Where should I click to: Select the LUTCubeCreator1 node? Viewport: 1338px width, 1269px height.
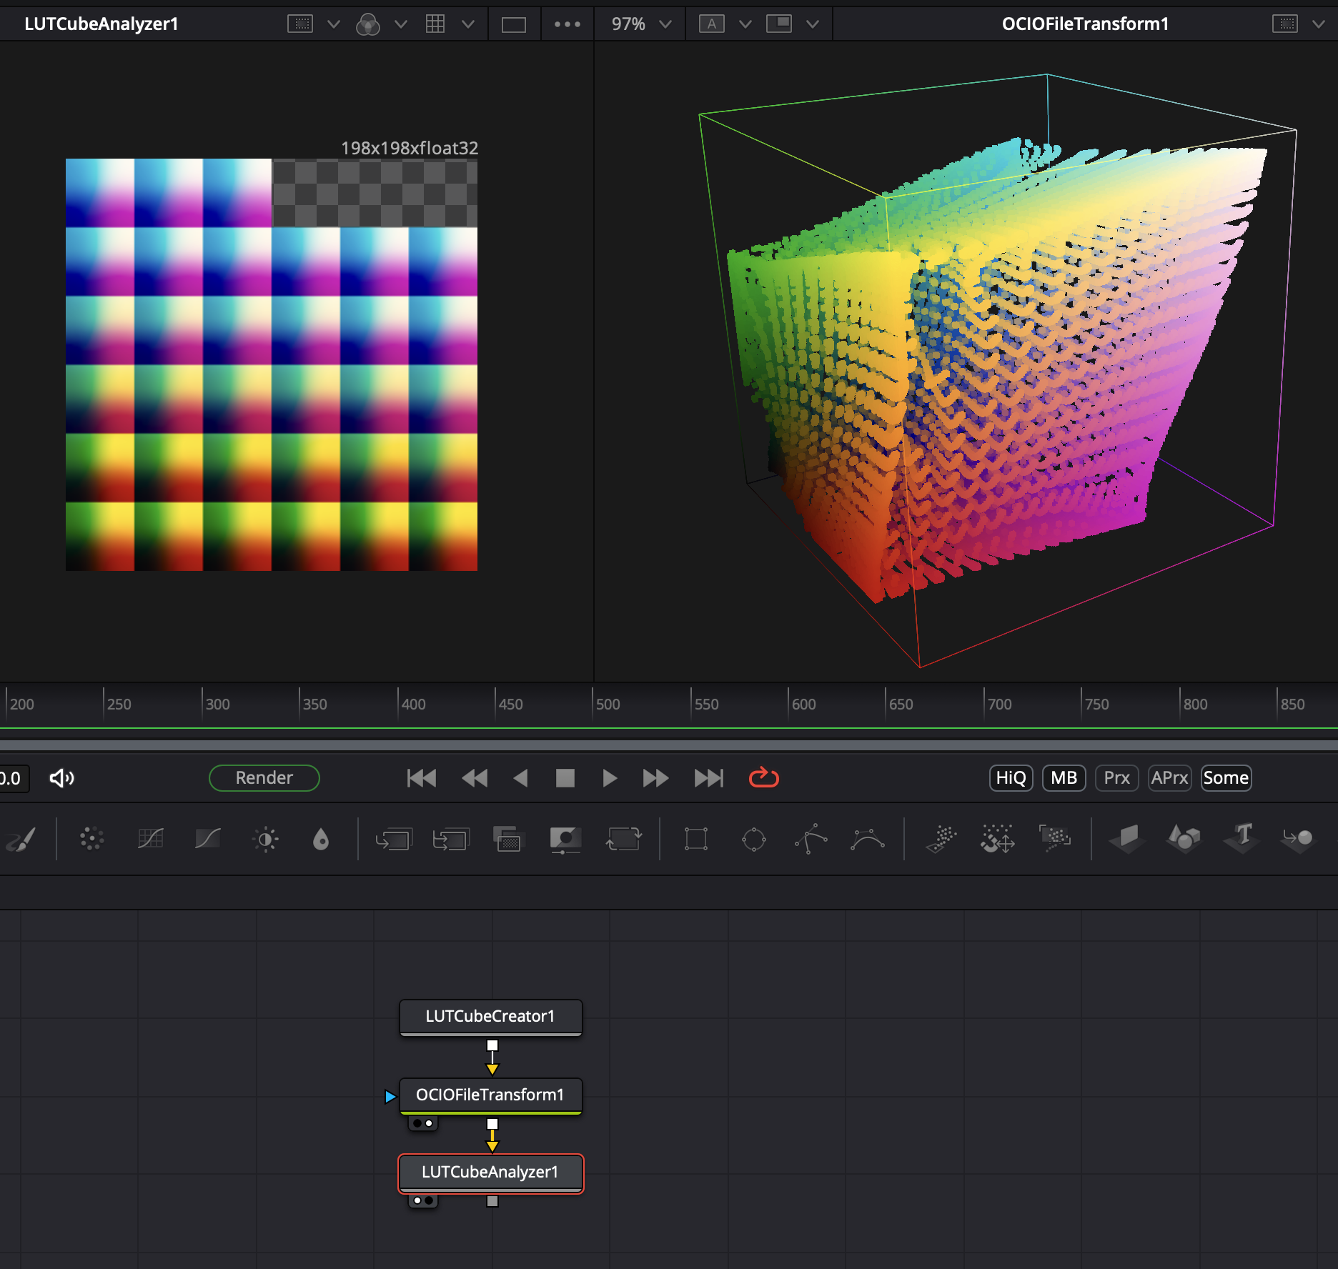[x=490, y=1017]
